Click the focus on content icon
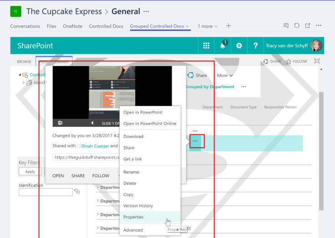 pyautogui.click(x=317, y=61)
